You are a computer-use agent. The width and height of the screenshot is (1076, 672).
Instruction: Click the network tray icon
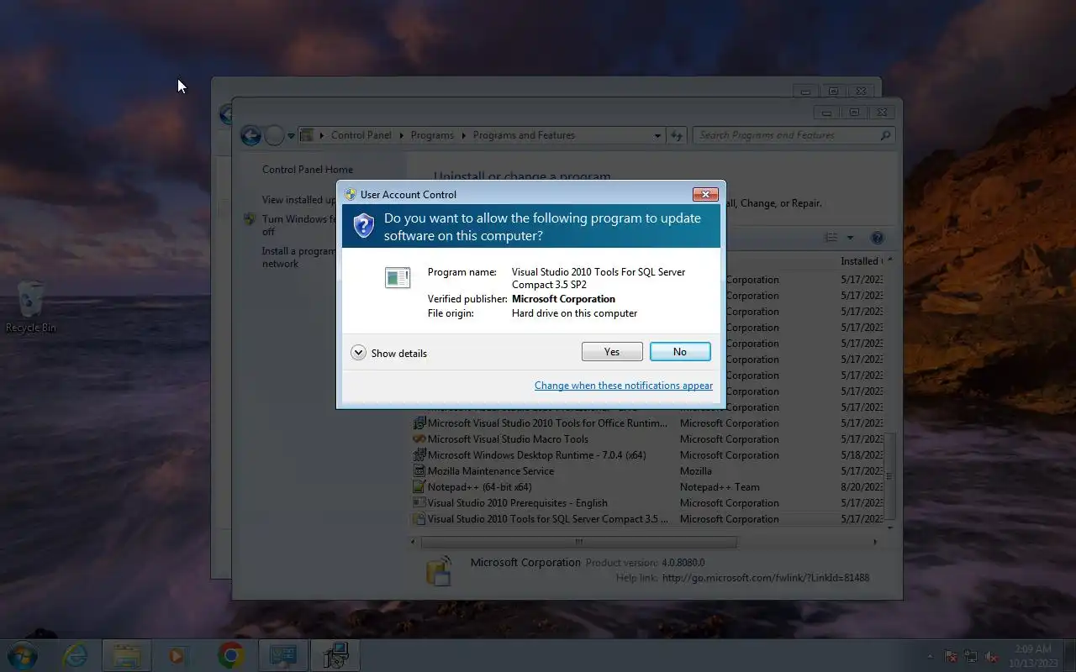point(971,656)
